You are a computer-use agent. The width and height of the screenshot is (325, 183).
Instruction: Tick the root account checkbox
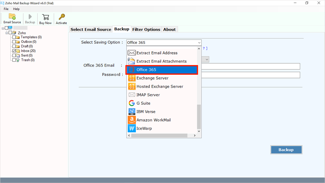coord(6,28)
